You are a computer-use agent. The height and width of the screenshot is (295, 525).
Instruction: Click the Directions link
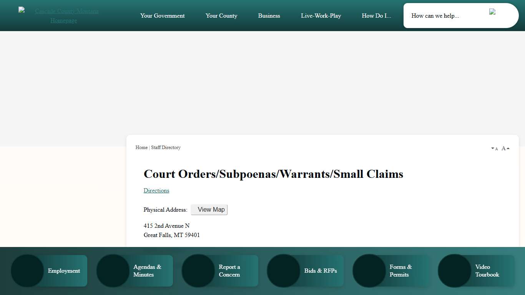pos(156,191)
